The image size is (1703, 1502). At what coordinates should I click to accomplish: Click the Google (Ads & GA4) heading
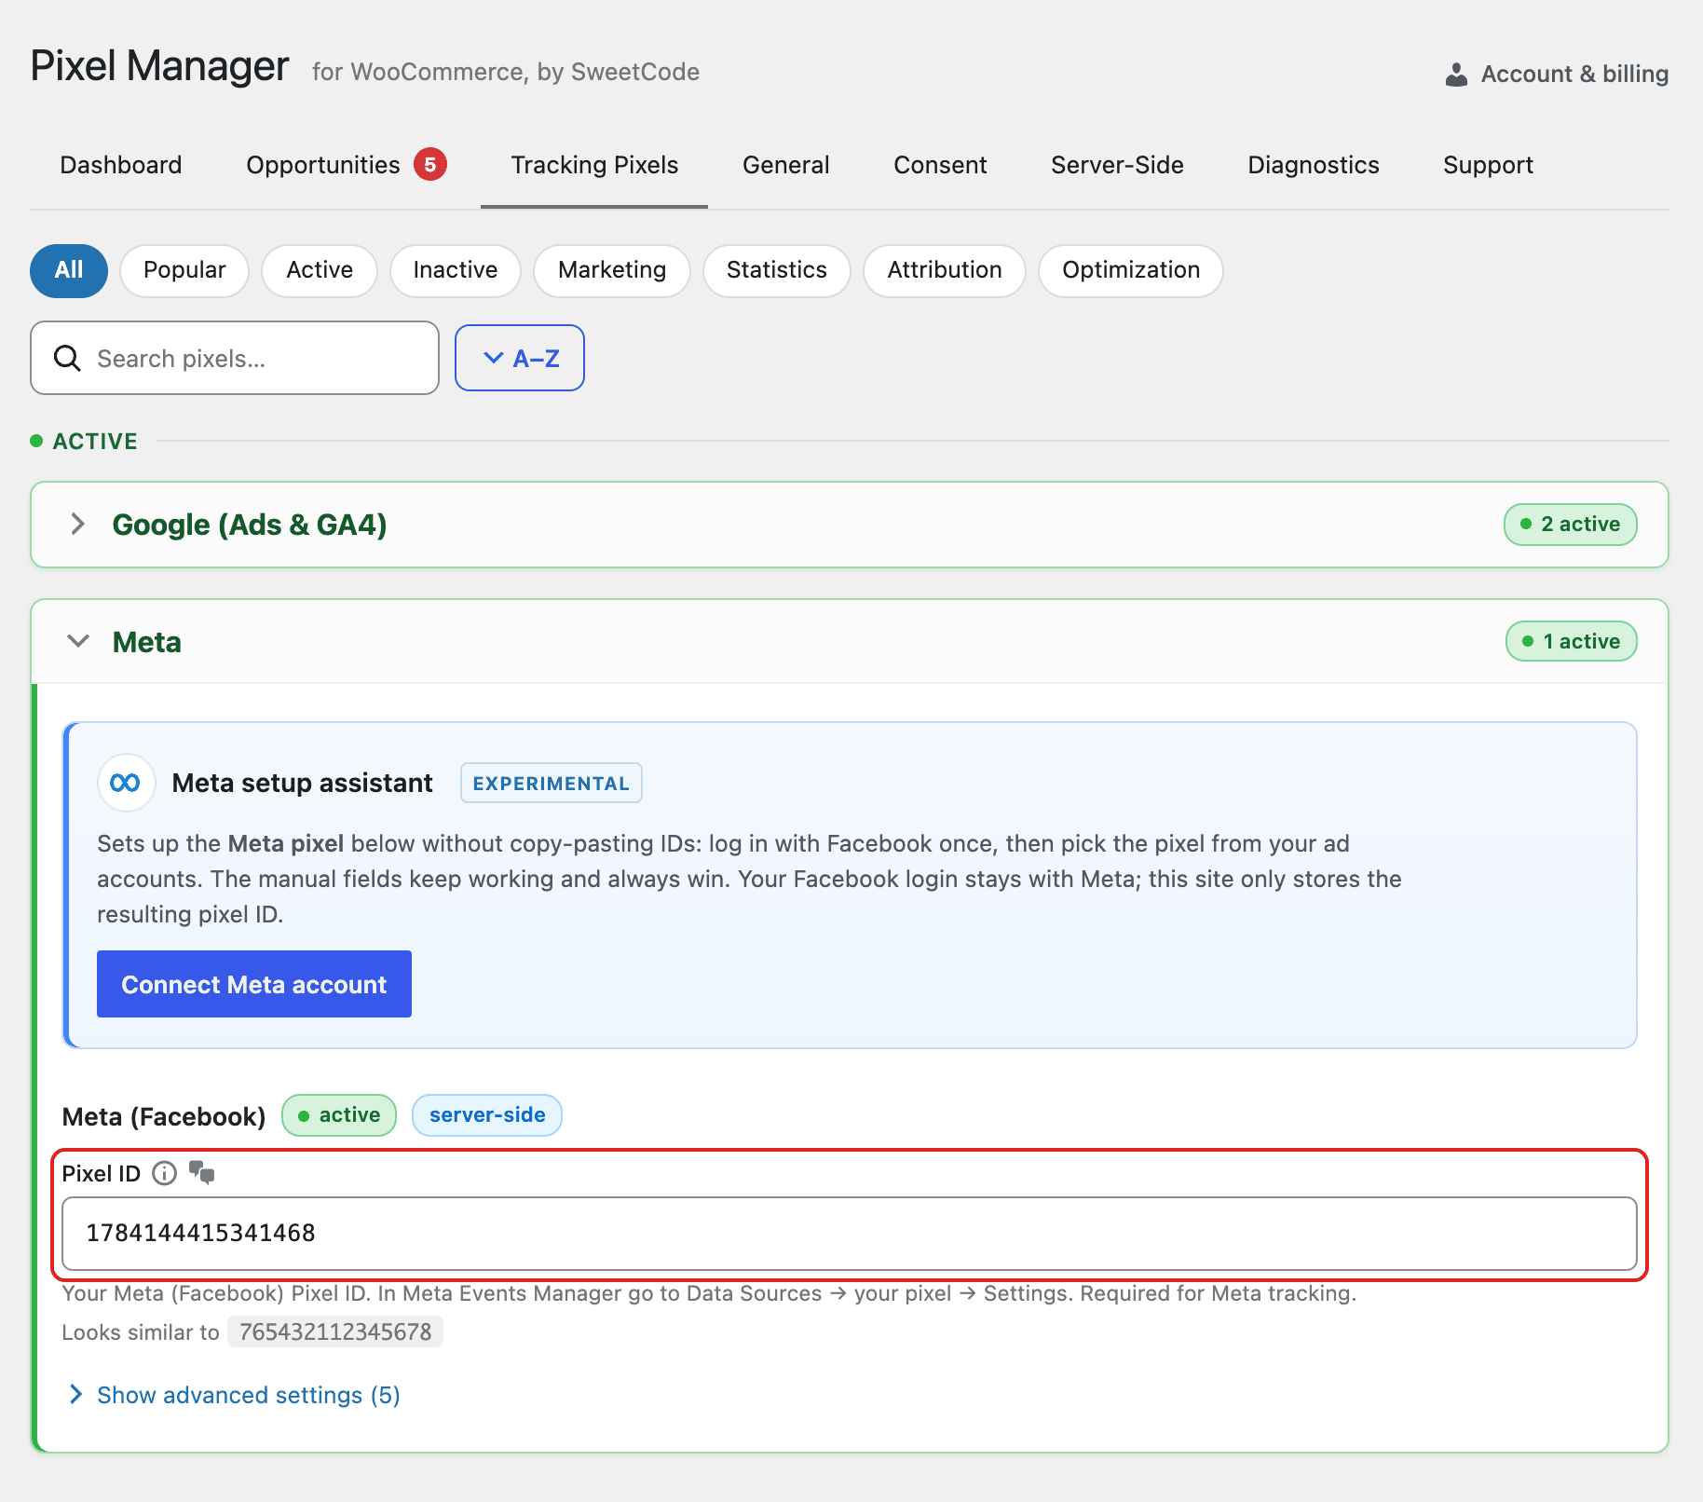coord(250,525)
